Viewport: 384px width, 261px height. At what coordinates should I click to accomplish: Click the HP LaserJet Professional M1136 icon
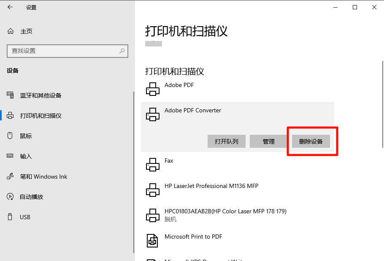(x=153, y=190)
